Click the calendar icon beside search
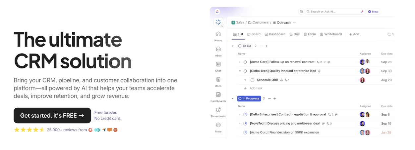Screen dimensions: 415x150 301,12
